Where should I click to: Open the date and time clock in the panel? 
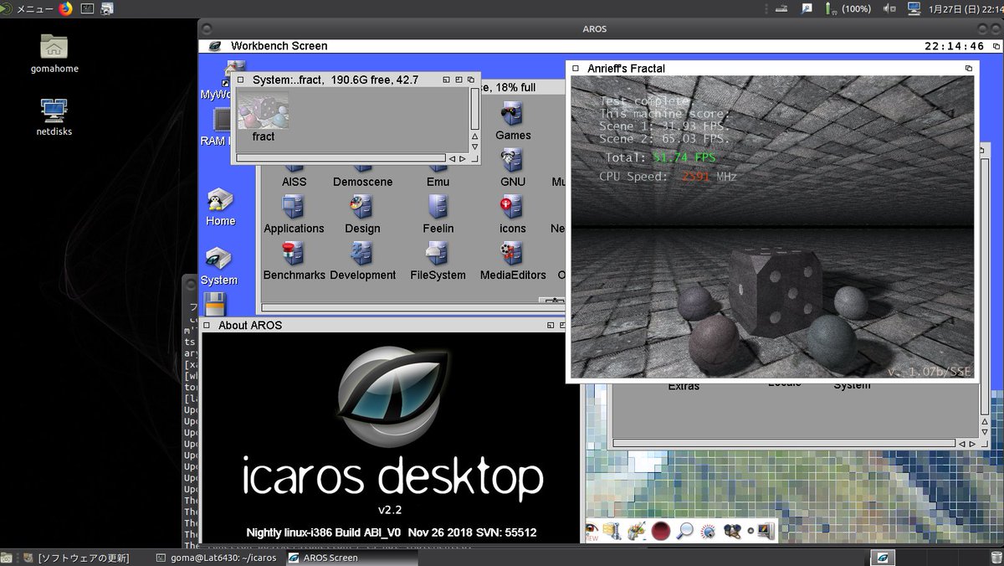click(966, 8)
